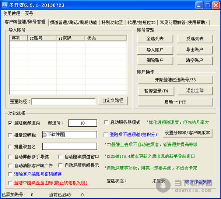Image resolution: width=221 pixels, height=199 pixels.
Task: Uncheck 登陆到频道内 checkbox
Action: (10, 123)
